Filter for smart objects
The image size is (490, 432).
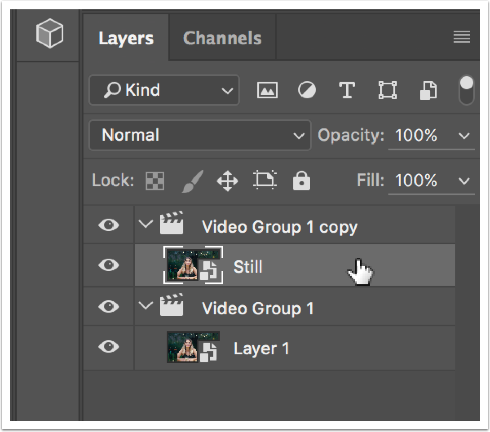tap(428, 90)
